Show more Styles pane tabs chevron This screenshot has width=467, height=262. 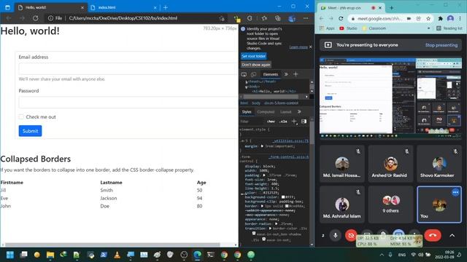(x=299, y=111)
